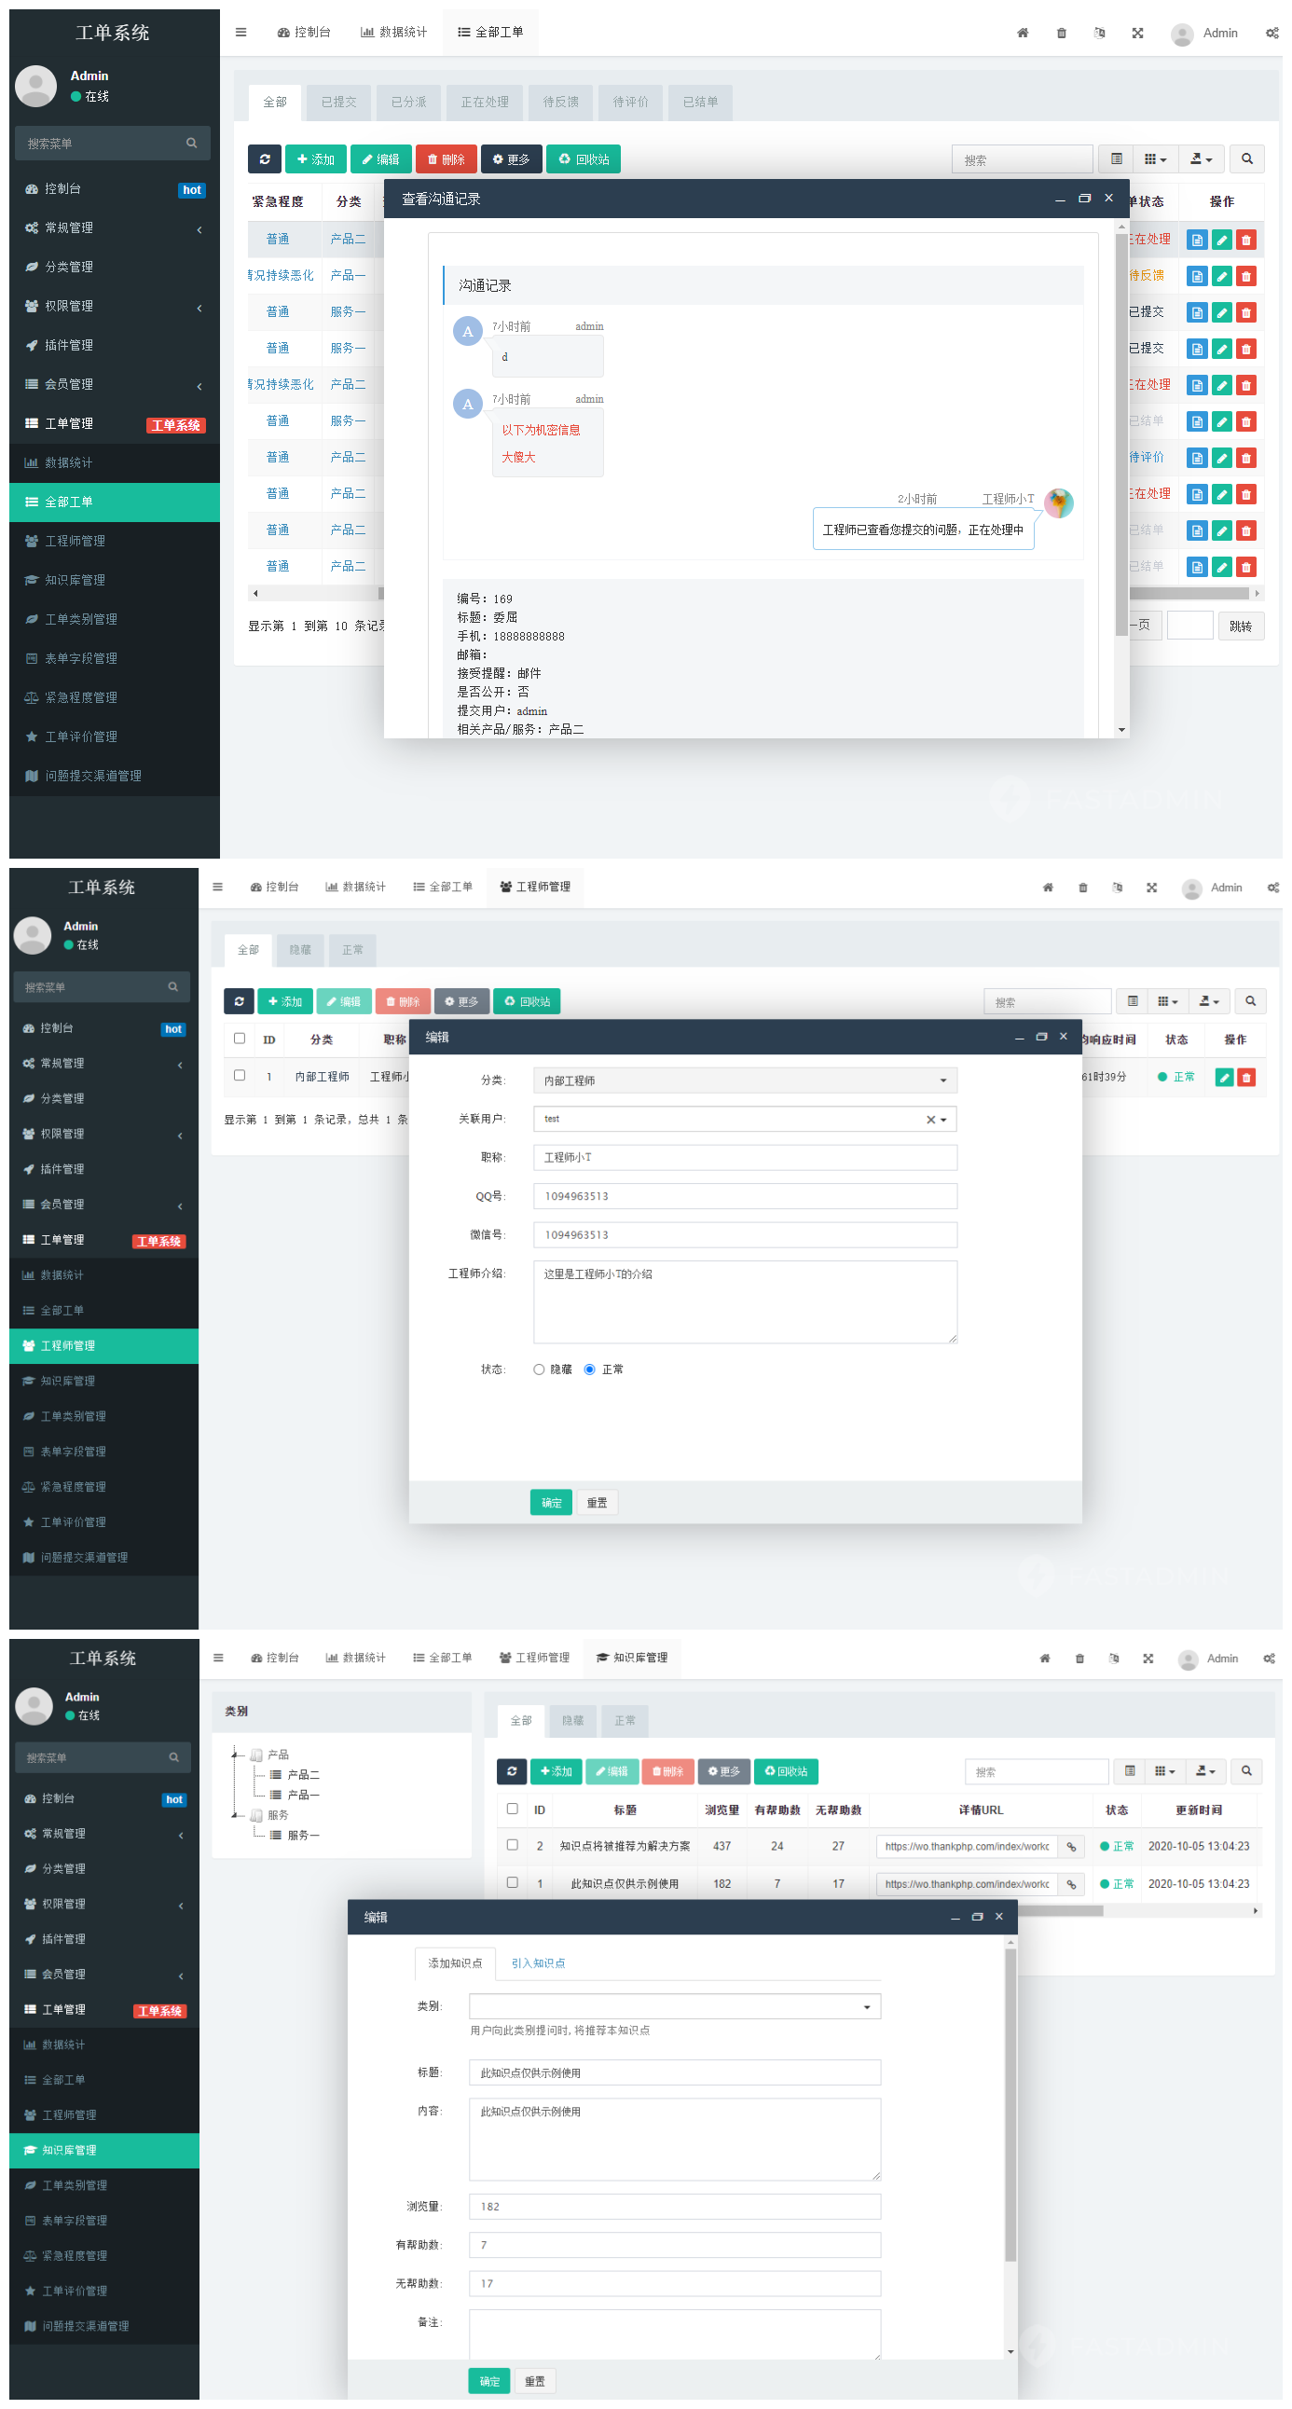Clear the 'test' value in 关联用户 field
This screenshot has height=2409, width=1292.
929,1120
